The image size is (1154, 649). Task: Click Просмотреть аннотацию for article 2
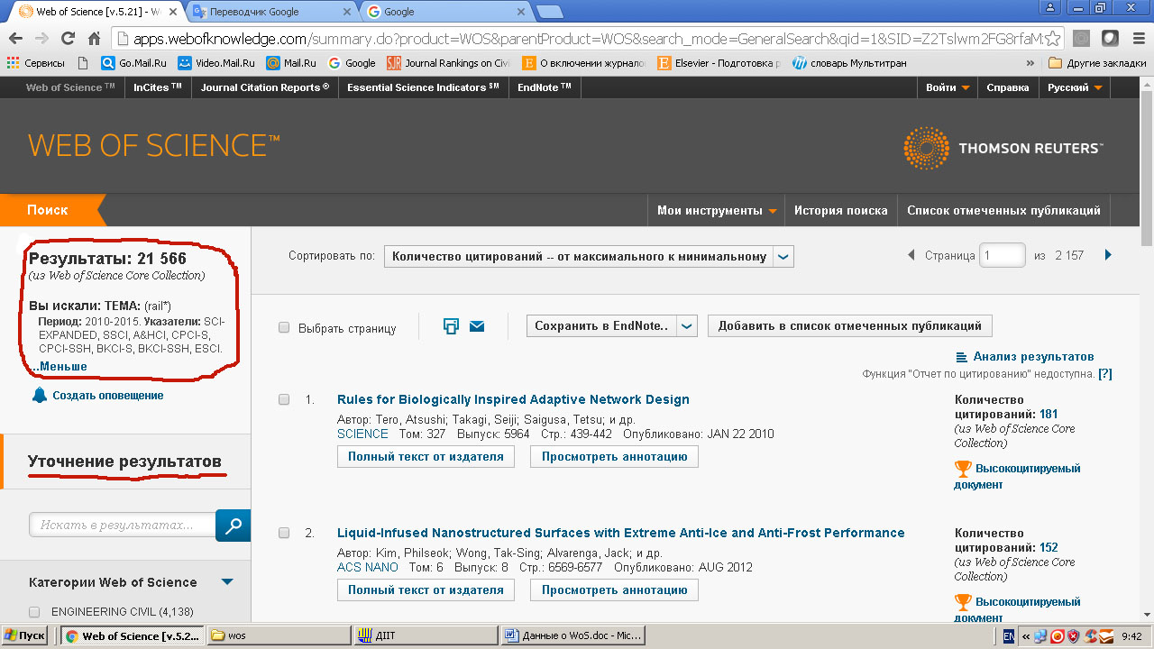click(614, 590)
